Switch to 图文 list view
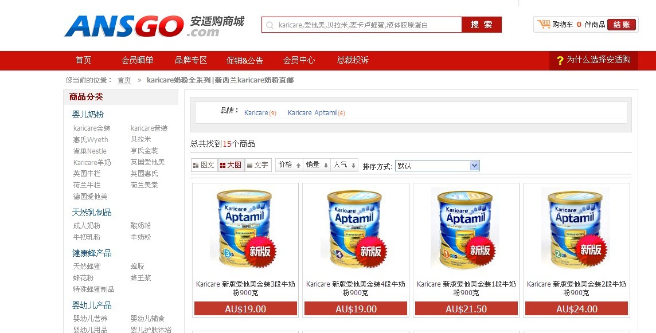The width and height of the screenshot is (656, 333). click(204, 165)
